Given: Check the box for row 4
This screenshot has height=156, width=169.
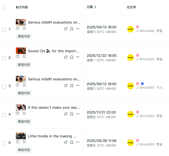Looking at the screenshot, I should pyautogui.click(x=4, y=115).
